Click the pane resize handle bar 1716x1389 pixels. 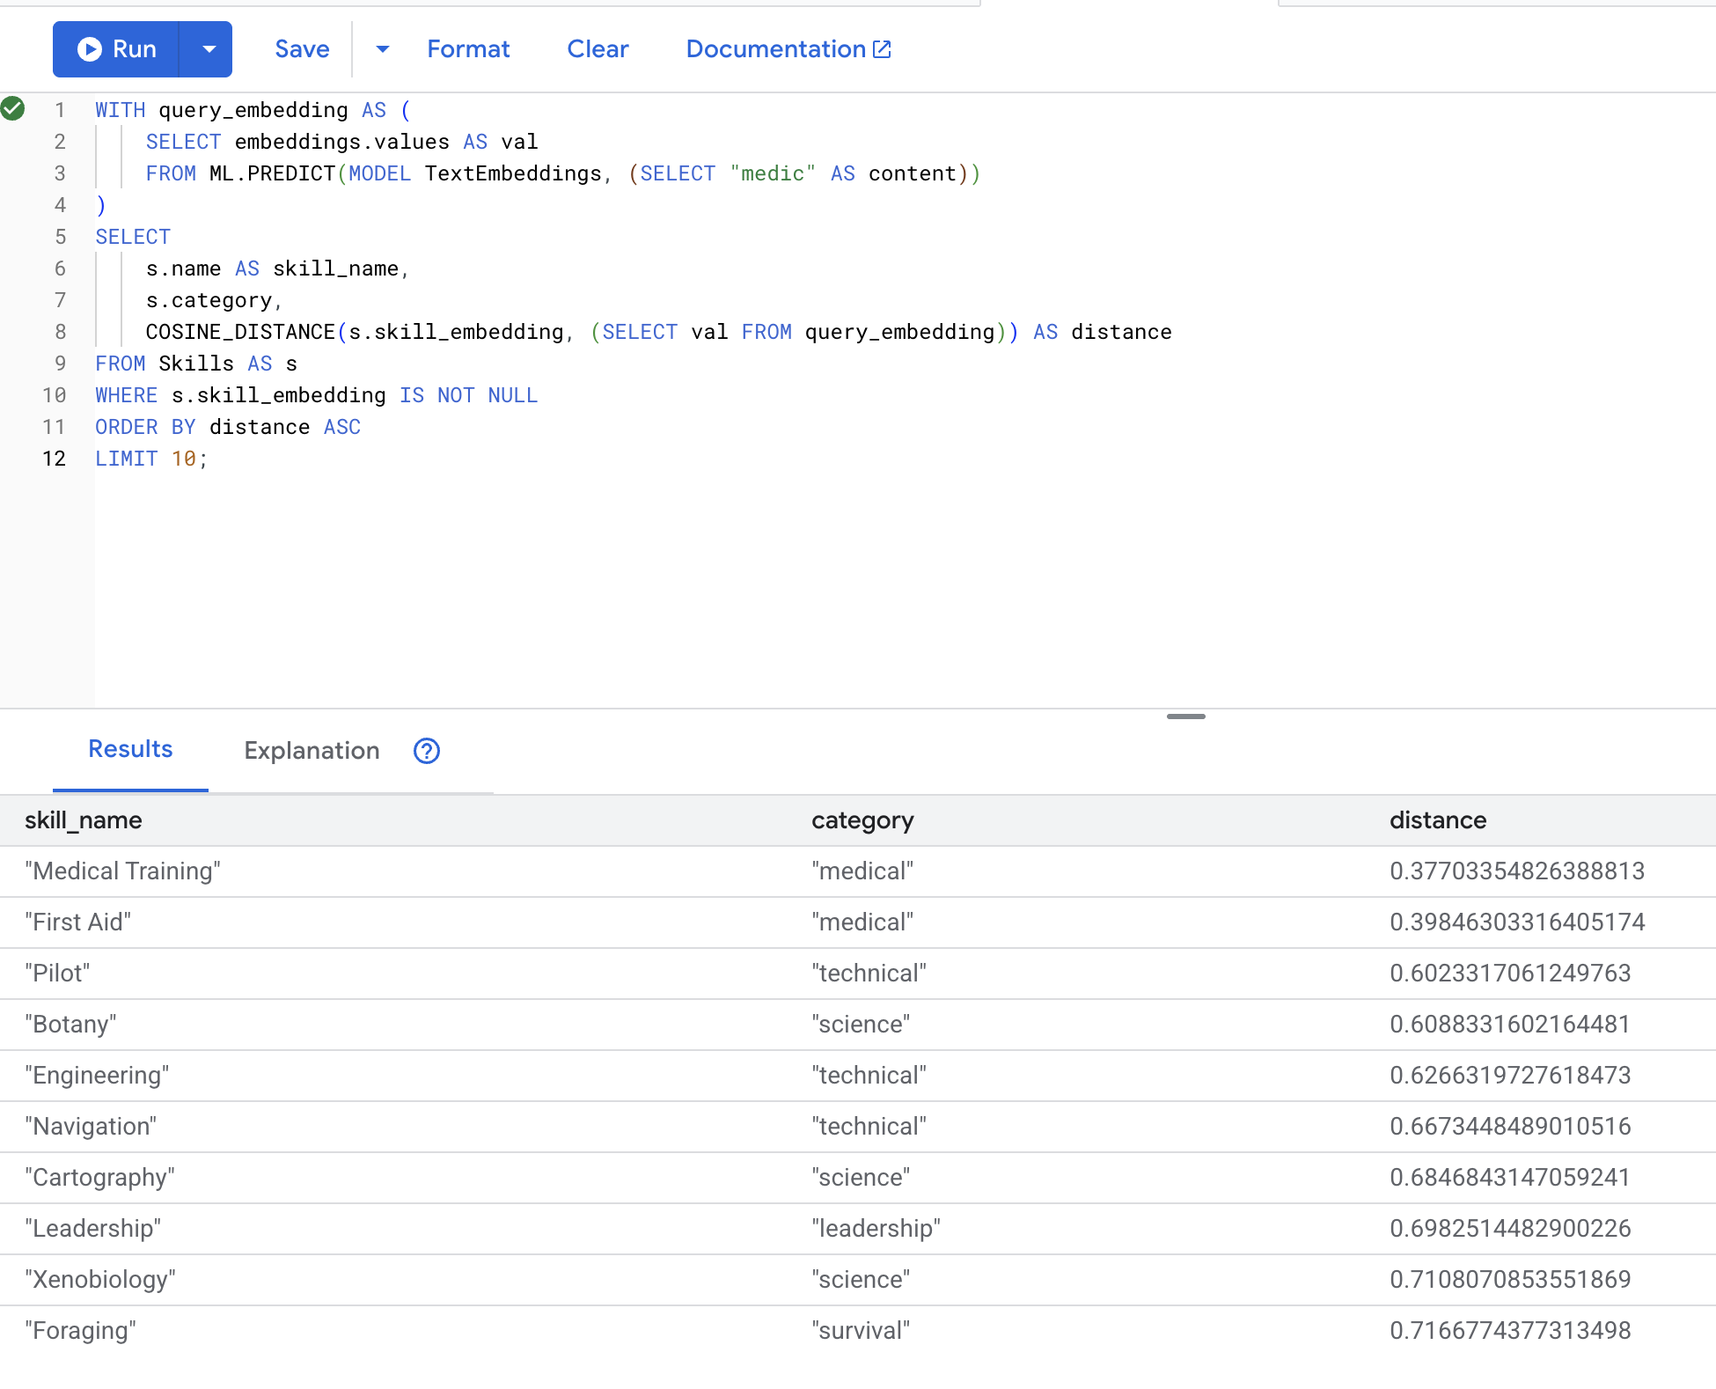click(x=1185, y=717)
